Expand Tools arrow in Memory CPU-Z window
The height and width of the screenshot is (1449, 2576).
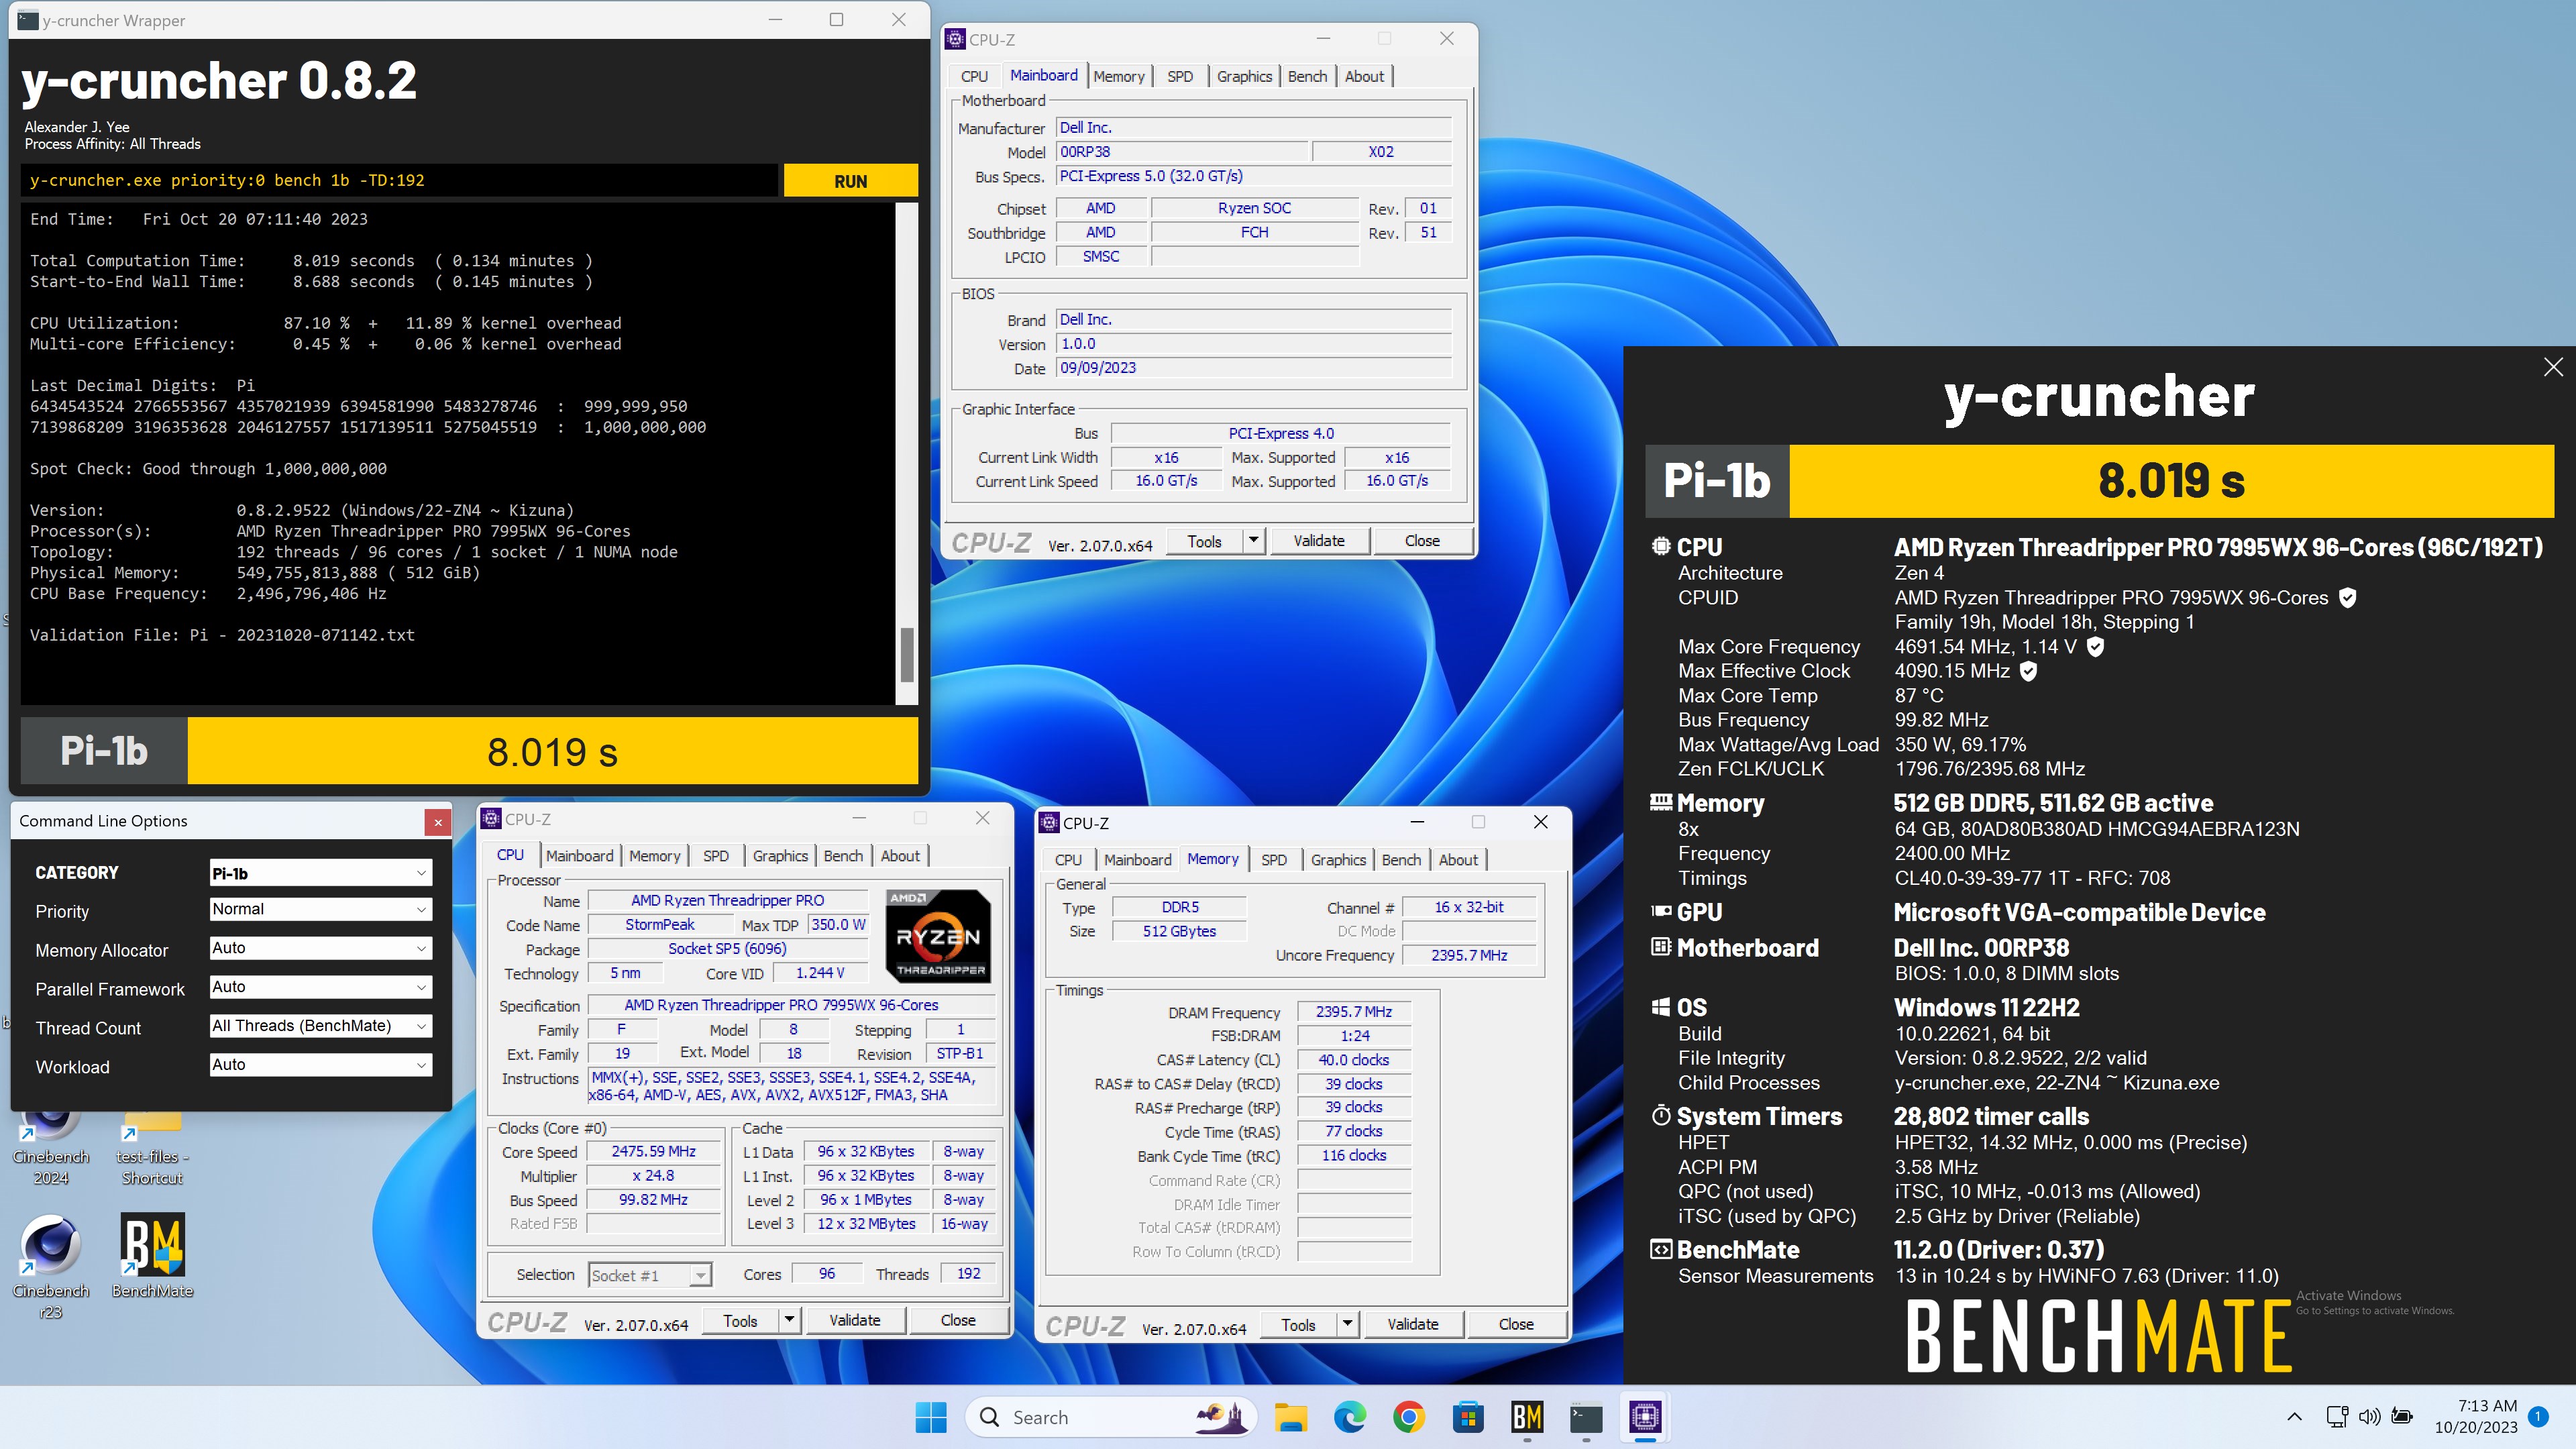1347,1324
